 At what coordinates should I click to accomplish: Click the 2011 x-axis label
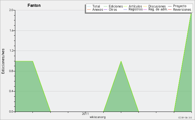click(85, 114)
